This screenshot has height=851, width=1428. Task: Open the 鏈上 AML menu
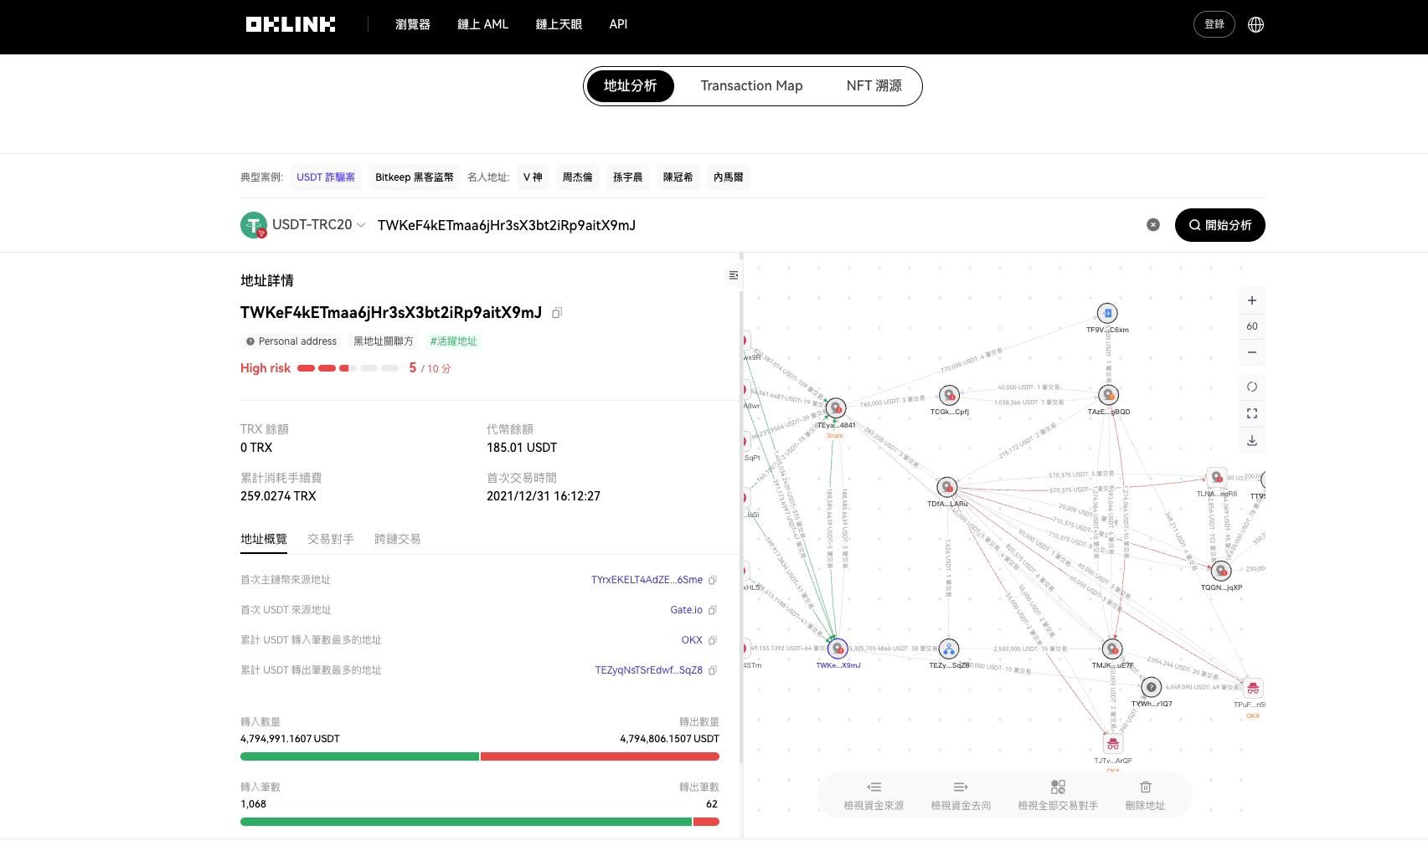point(483,24)
